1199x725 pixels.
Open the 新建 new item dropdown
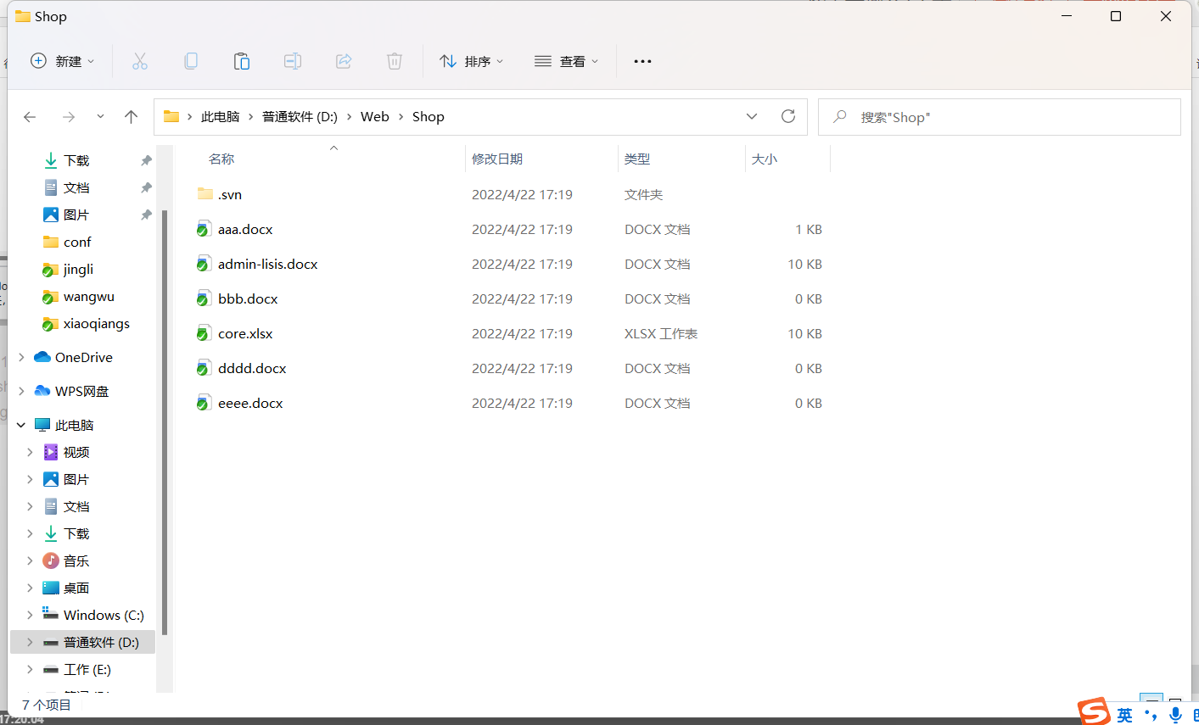pyautogui.click(x=63, y=61)
